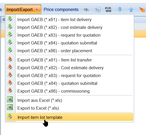Select Import GAEB x82 cost estimate delivery
146x135 pixels.
60,27
